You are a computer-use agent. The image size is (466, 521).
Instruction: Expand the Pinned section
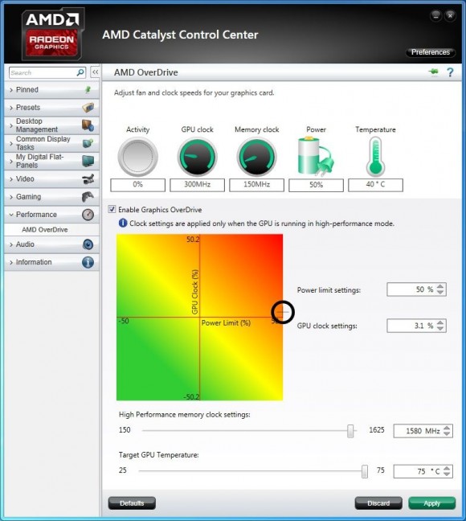click(x=51, y=90)
